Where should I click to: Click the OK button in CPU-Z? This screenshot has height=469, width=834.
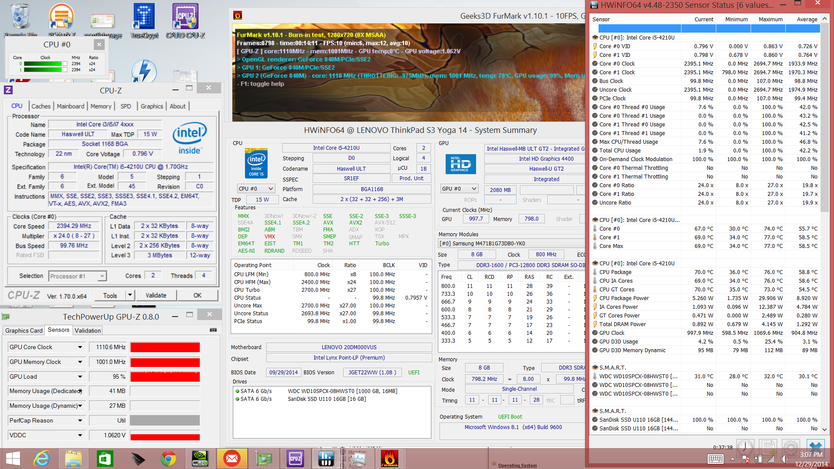click(197, 295)
